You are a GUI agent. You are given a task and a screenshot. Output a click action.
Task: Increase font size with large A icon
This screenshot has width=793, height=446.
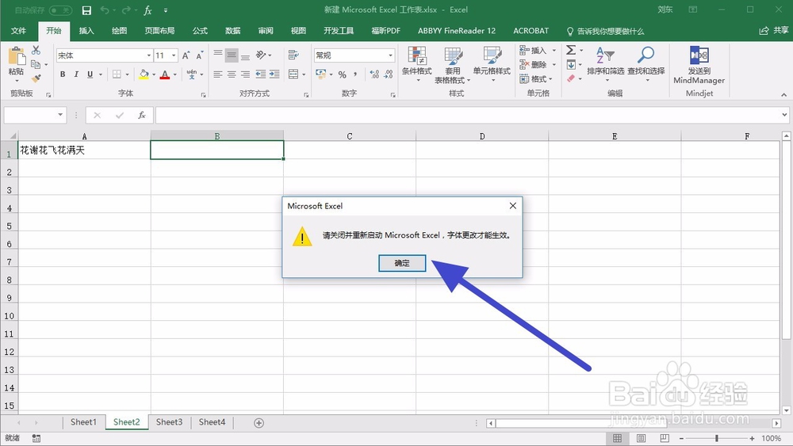186,55
